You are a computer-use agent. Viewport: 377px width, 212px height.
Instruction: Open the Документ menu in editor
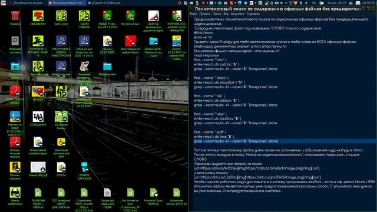coord(237,14)
